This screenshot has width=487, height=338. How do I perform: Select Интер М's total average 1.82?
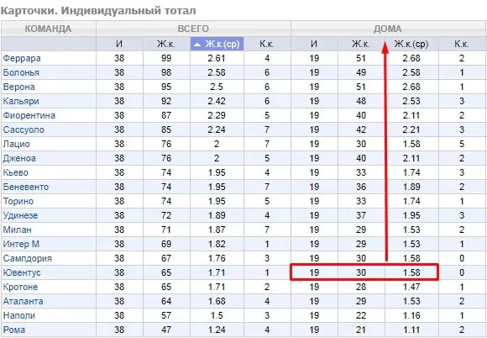pyautogui.click(x=217, y=244)
